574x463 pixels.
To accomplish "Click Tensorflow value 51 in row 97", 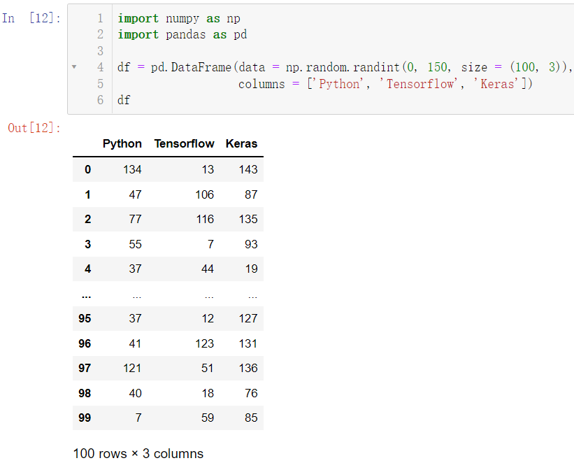I will click(x=208, y=368).
